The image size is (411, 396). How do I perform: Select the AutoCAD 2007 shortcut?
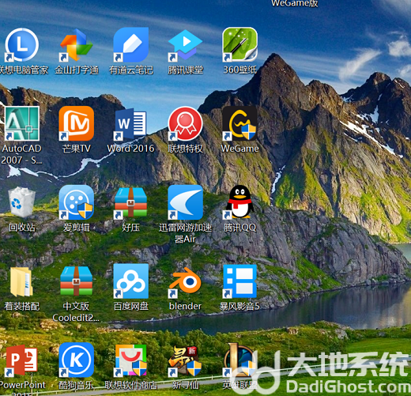21,123
